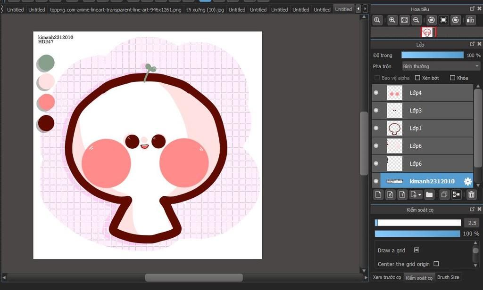This screenshot has width=483, height=290.
Task: Close the Kiểm soát cọ panel
Action: [x=479, y=209]
